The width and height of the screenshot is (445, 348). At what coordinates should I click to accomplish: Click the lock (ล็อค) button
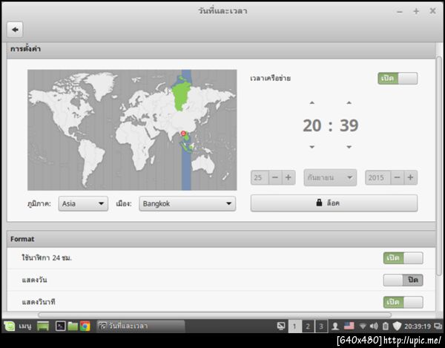coord(334,203)
